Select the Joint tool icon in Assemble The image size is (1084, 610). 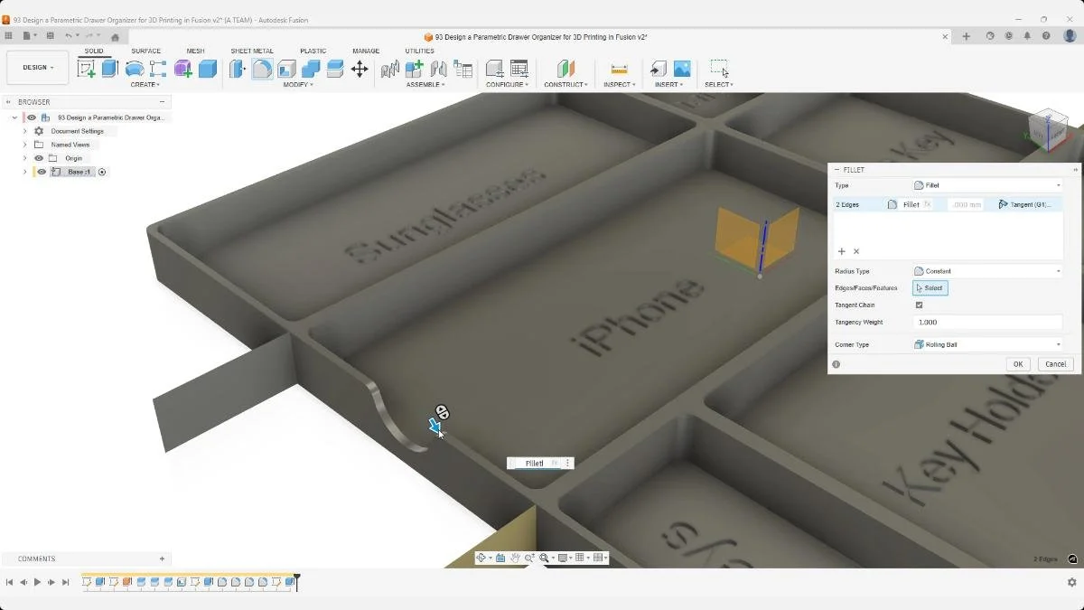coord(439,69)
